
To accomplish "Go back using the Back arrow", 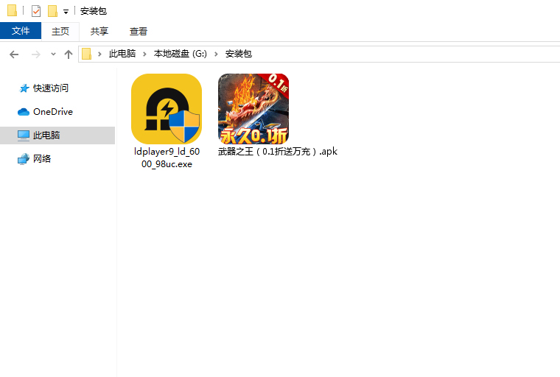I will pyautogui.click(x=14, y=54).
